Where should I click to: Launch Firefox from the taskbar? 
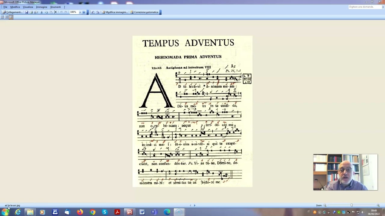(80, 212)
